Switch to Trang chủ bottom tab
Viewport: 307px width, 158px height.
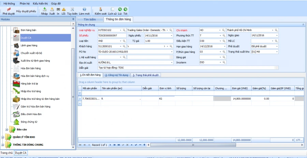(x=7, y=153)
